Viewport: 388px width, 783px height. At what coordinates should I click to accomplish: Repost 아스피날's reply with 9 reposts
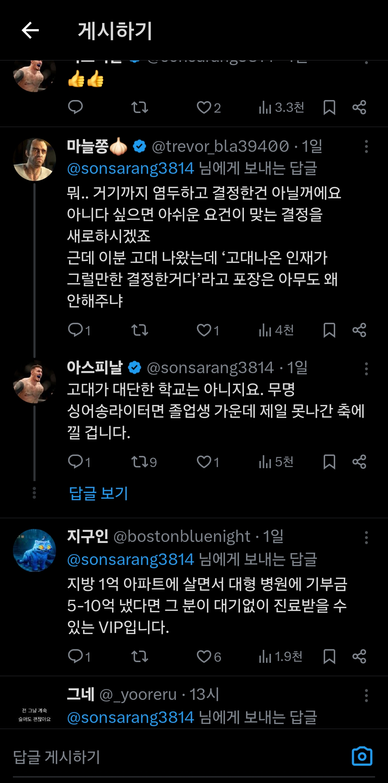pos(140,462)
